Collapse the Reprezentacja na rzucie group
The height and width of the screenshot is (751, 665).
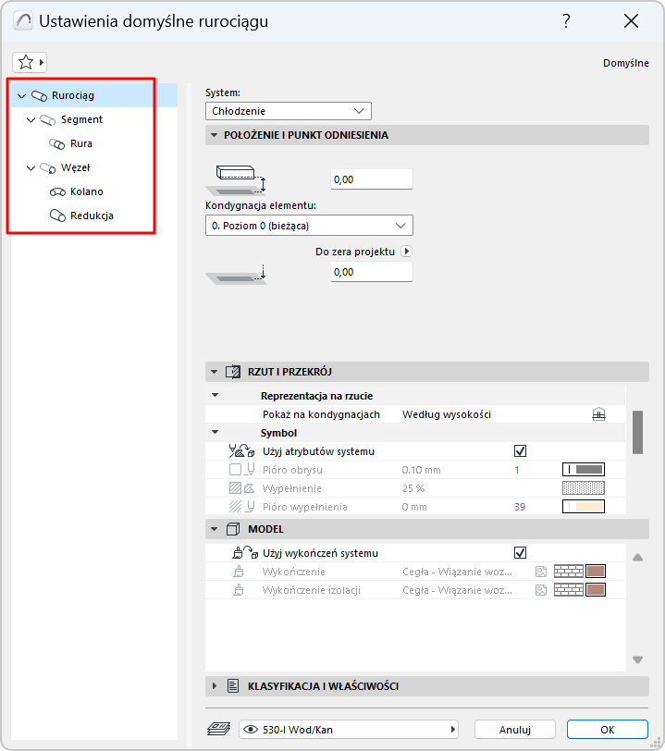click(x=216, y=395)
